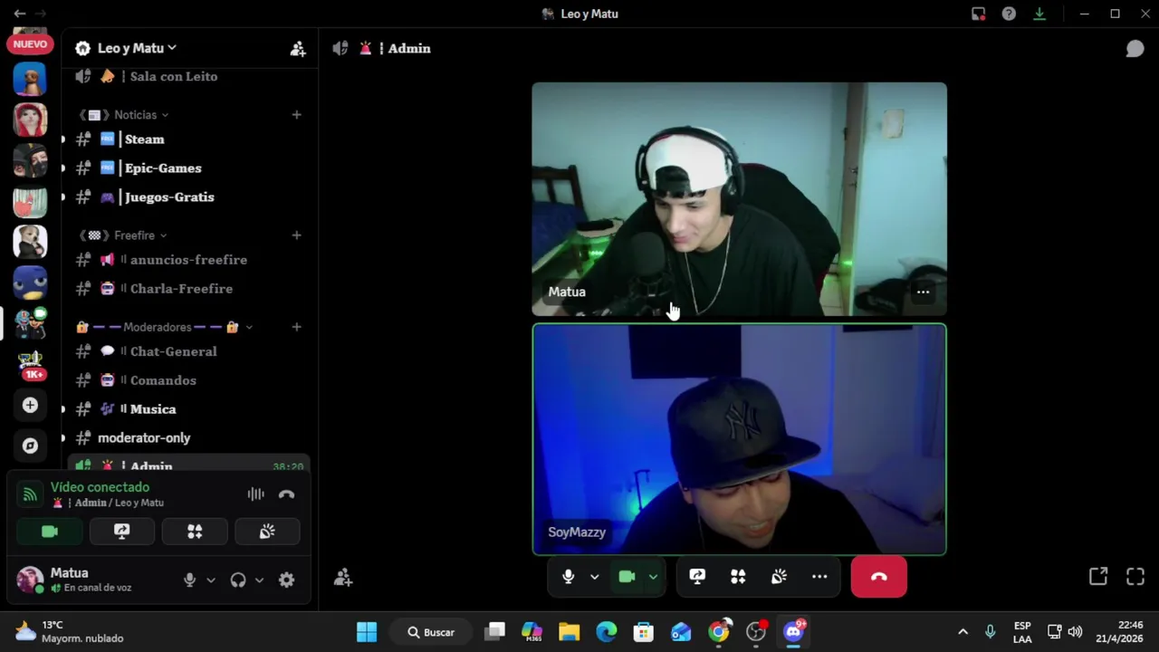Image resolution: width=1159 pixels, height=652 pixels.
Task: Open the Discord help icon
Action: 1009,14
